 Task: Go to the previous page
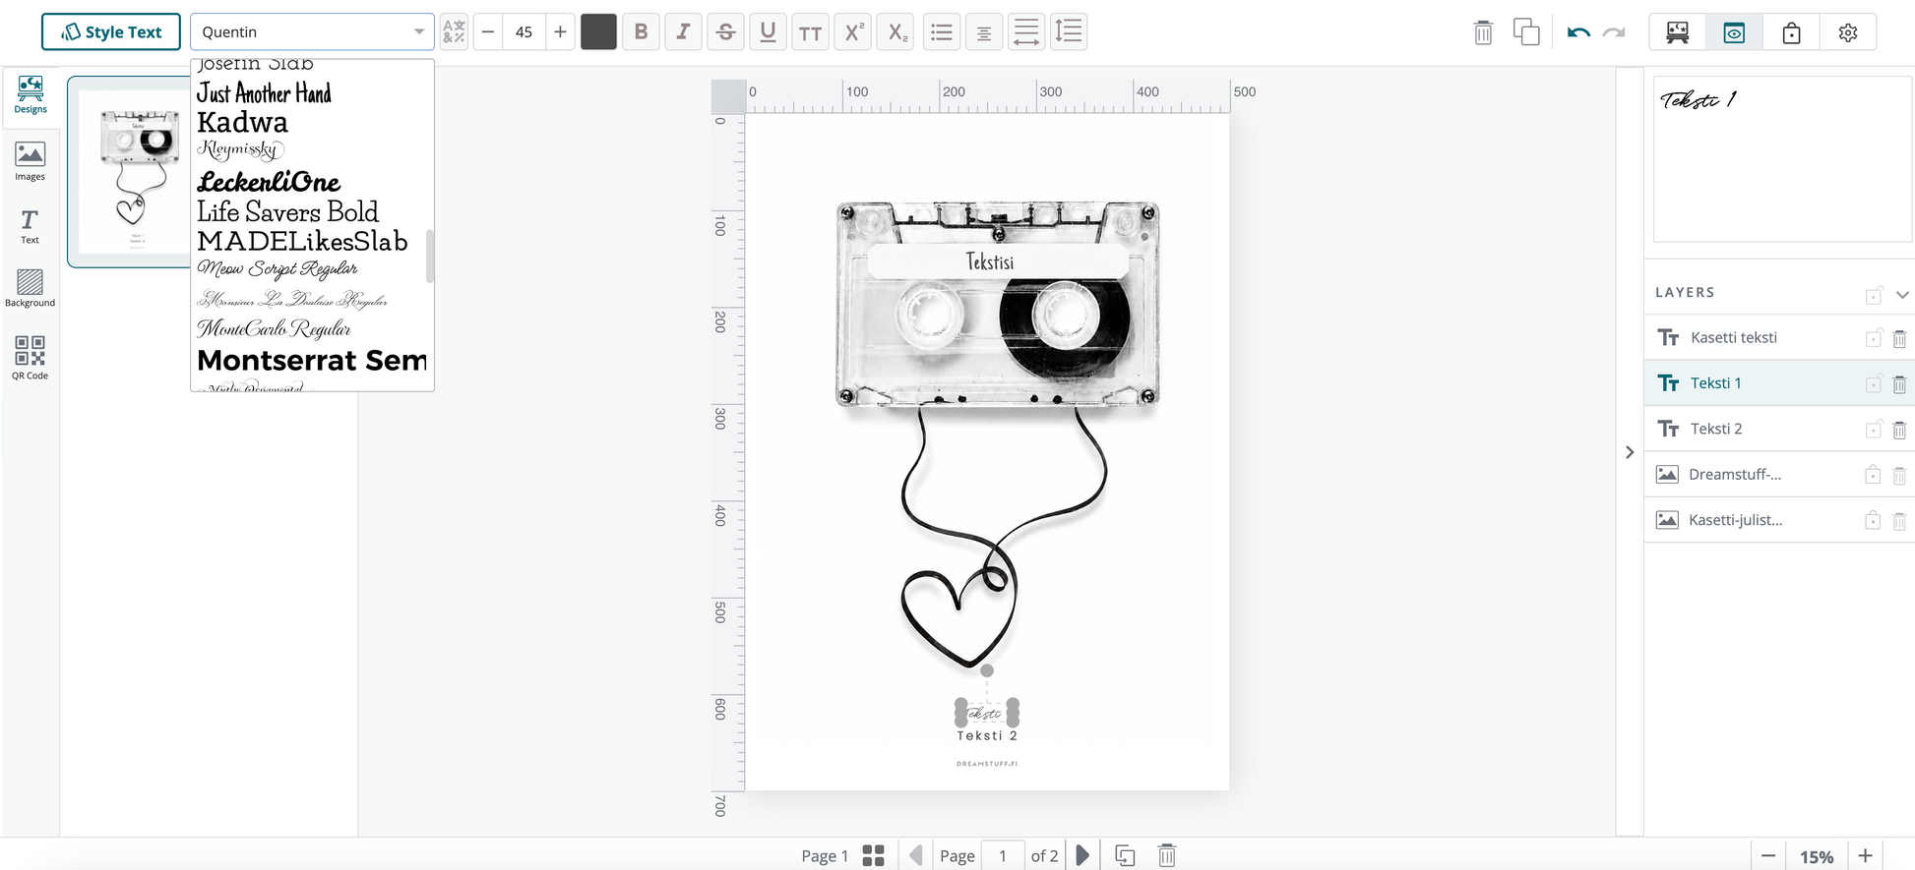pos(916,855)
